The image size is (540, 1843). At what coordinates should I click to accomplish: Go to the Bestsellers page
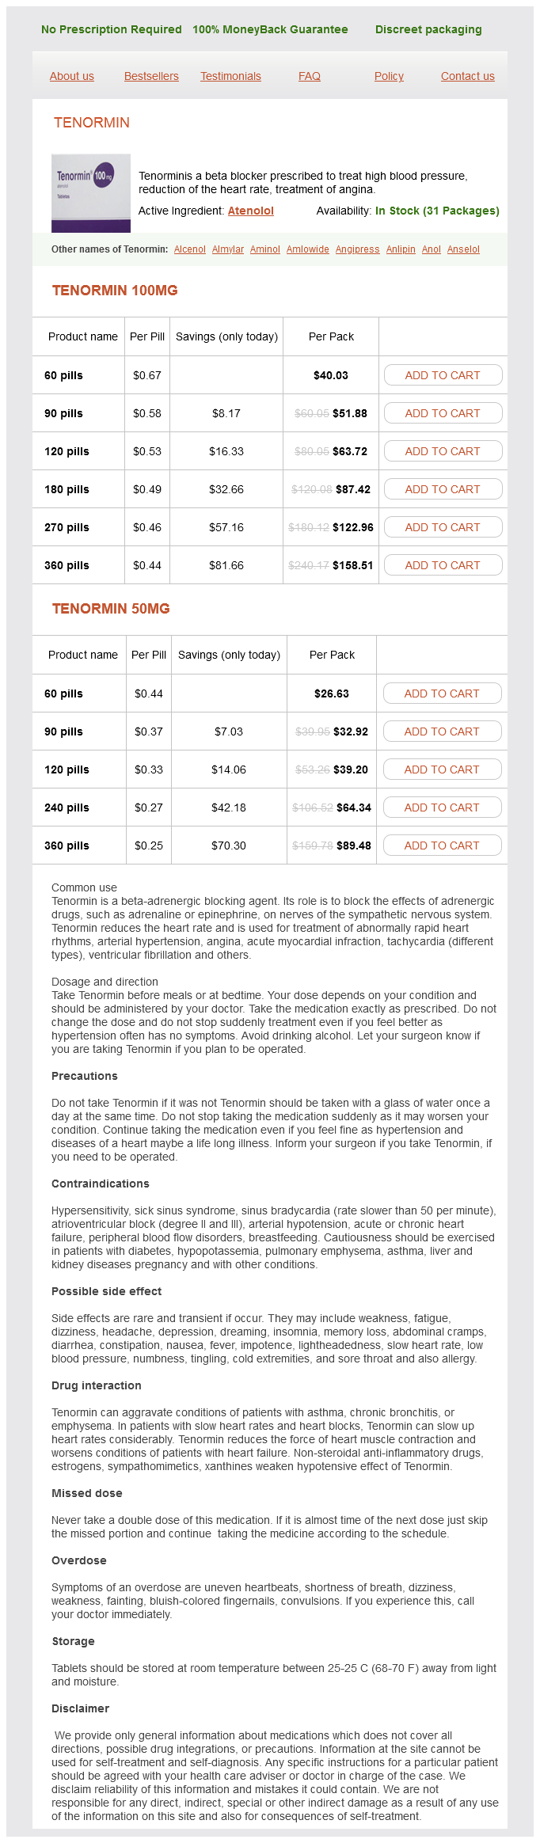151,76
